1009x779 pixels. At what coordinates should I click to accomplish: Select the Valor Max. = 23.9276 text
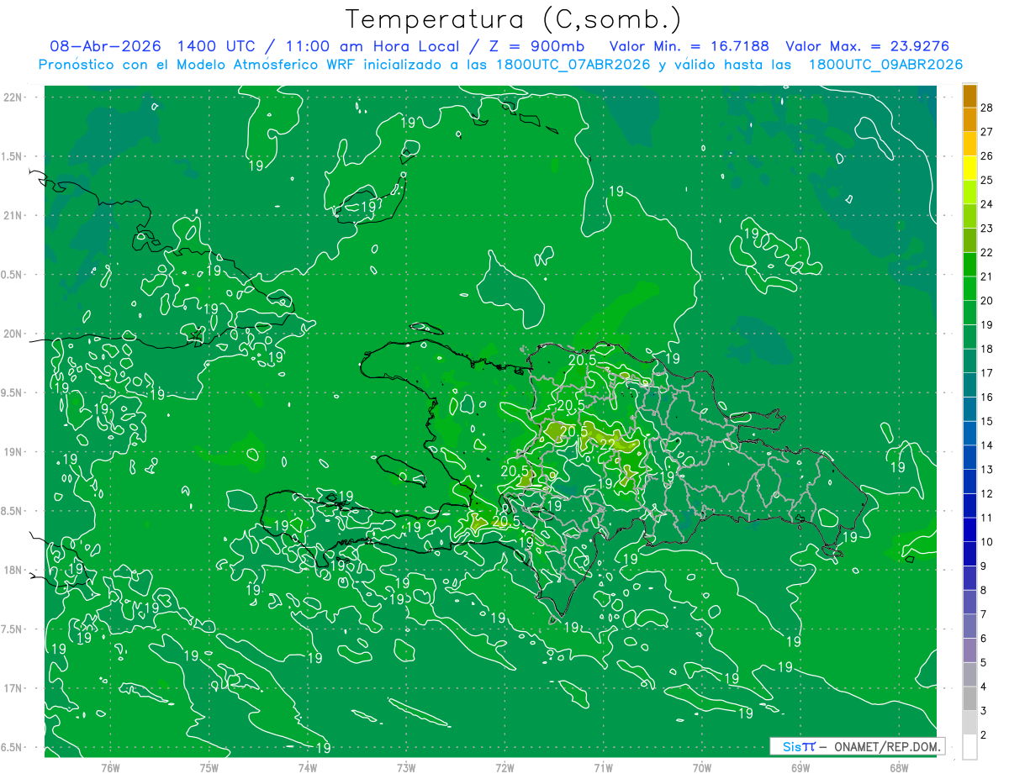867,46
